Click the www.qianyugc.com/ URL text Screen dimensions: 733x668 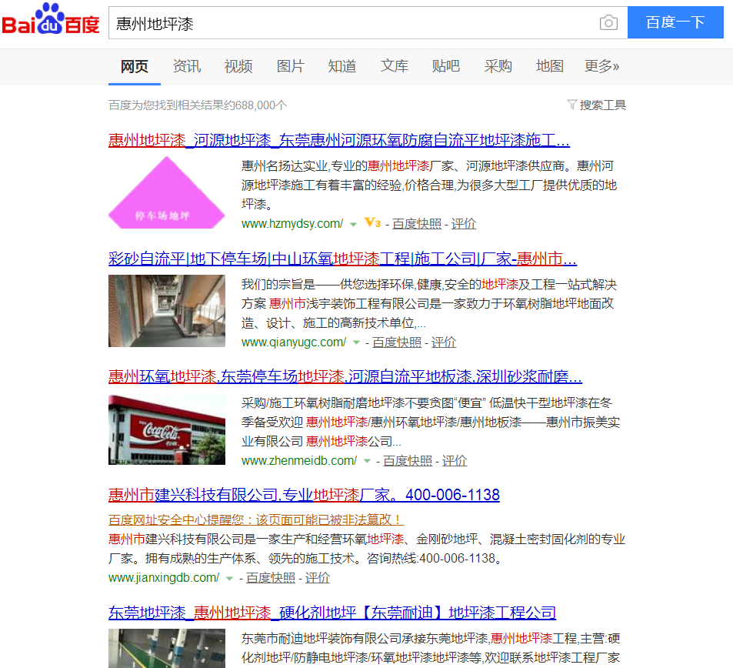click(294, 342)
